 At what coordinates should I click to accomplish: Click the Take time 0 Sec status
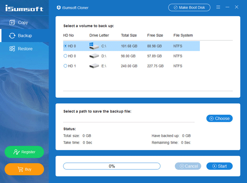pyautogui.click(x=78, y=143)
